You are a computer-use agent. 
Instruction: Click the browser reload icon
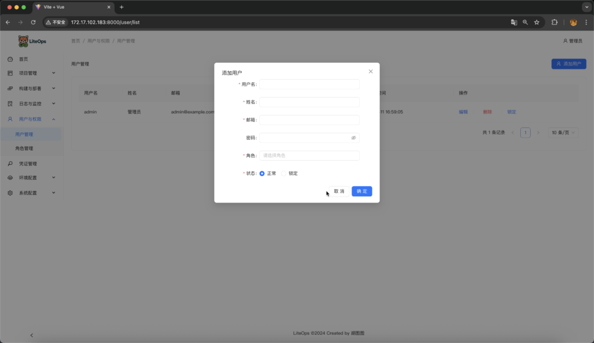(33, 22)
